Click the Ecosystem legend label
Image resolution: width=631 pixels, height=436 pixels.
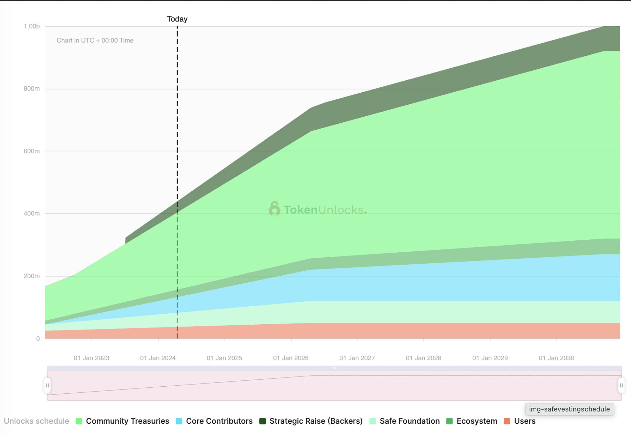pos(477,421)
